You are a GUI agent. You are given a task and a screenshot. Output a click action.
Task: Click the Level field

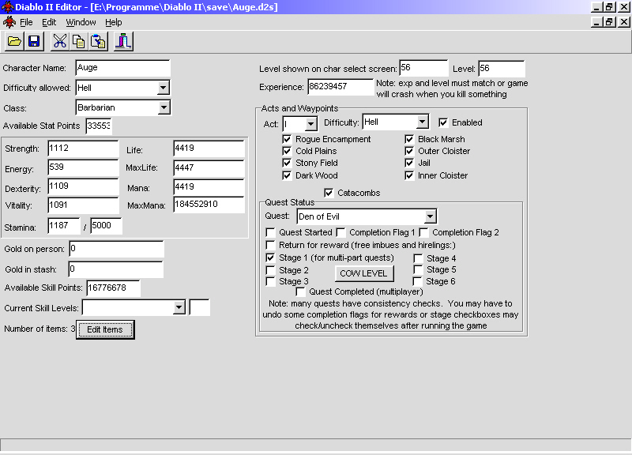click(x=502, y=69)
